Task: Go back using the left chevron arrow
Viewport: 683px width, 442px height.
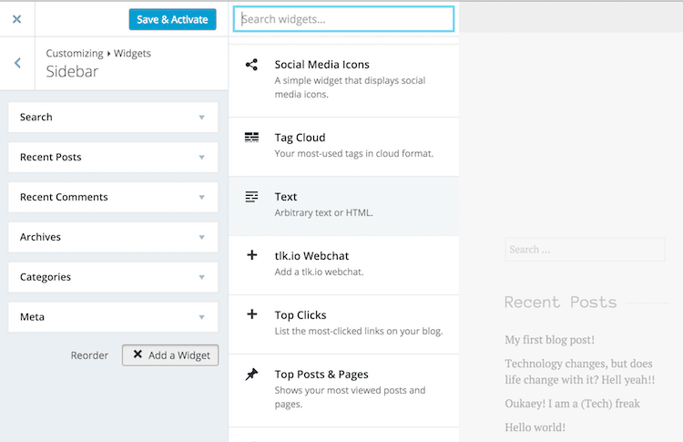Action: click(17, 63)
